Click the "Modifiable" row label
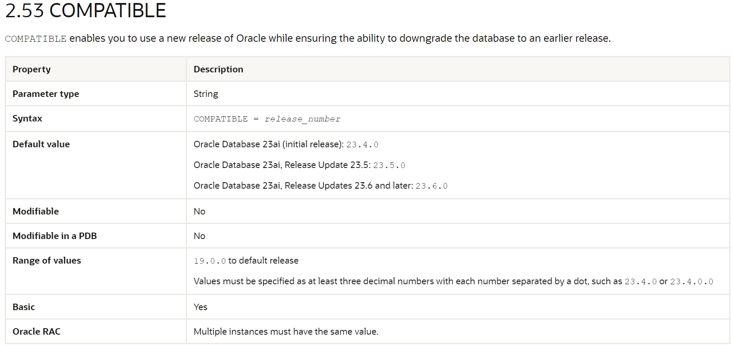 (x=35, y=211)
